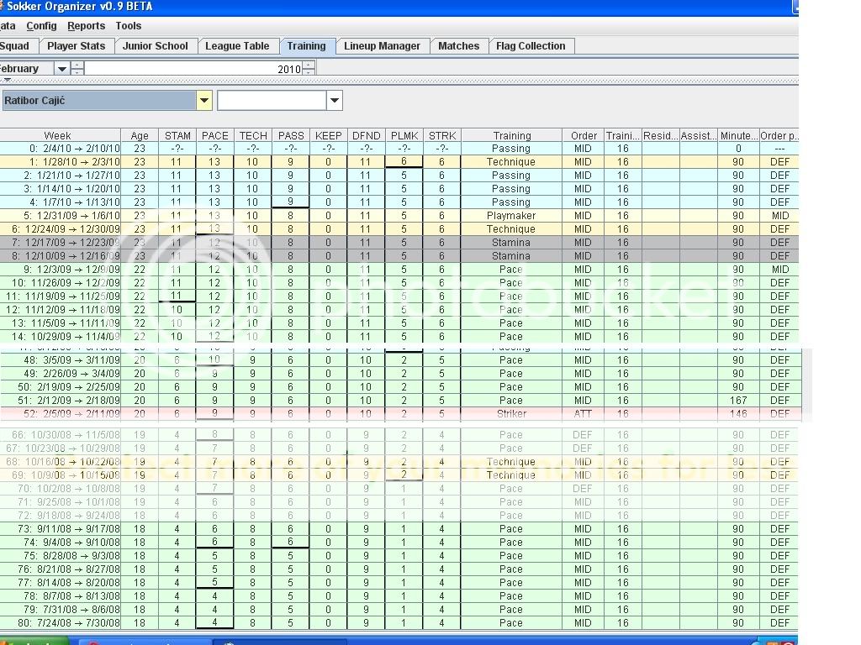Open the Squad tab
The height and width of the screenshot is (645, 861).
click(15, 46)
